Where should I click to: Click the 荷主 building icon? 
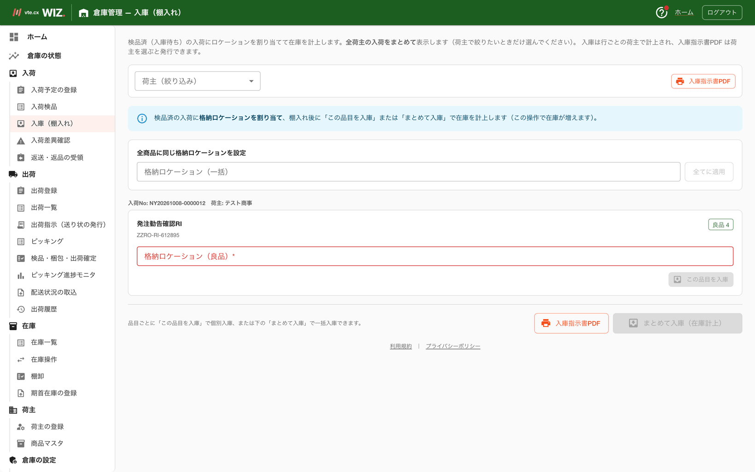pyautogui.click(x=13, y=410)
